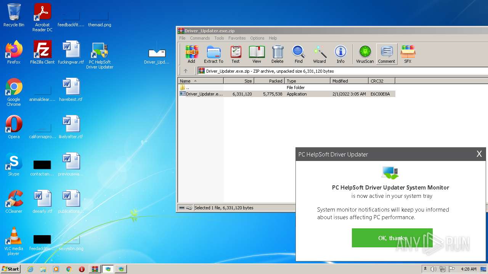Select sexyisbn.png desktop file
Screen dimensions: 488x274
click(x=71, y=243)
